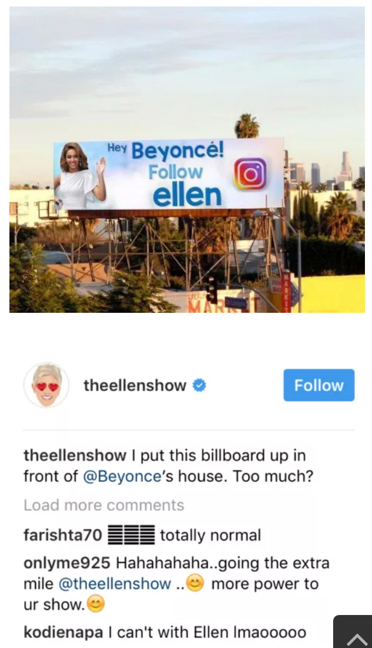Open kodienapa's profile
372x648 pixels.
click(63, 632)
